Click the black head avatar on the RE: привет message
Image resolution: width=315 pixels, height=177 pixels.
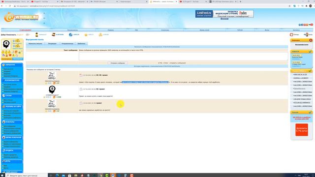(52, 89)
